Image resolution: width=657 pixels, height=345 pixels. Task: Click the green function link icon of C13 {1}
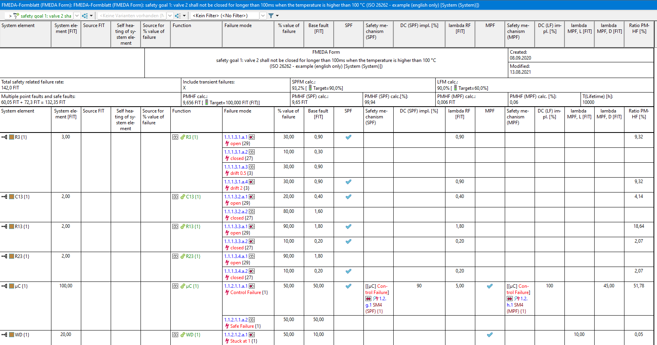182,197
